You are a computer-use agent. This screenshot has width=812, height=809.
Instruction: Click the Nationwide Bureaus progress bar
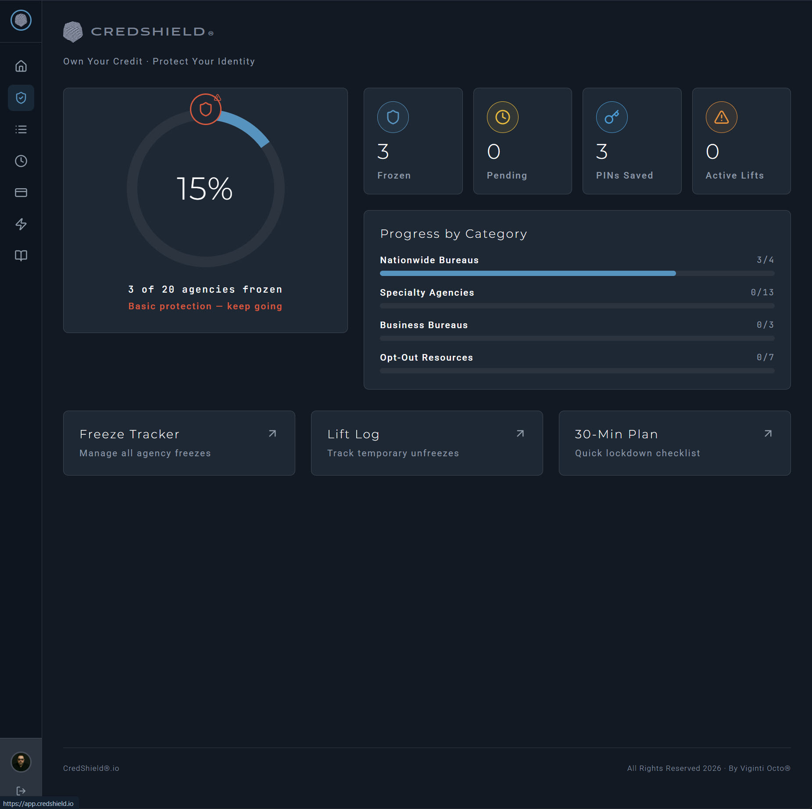pos(577,273)
